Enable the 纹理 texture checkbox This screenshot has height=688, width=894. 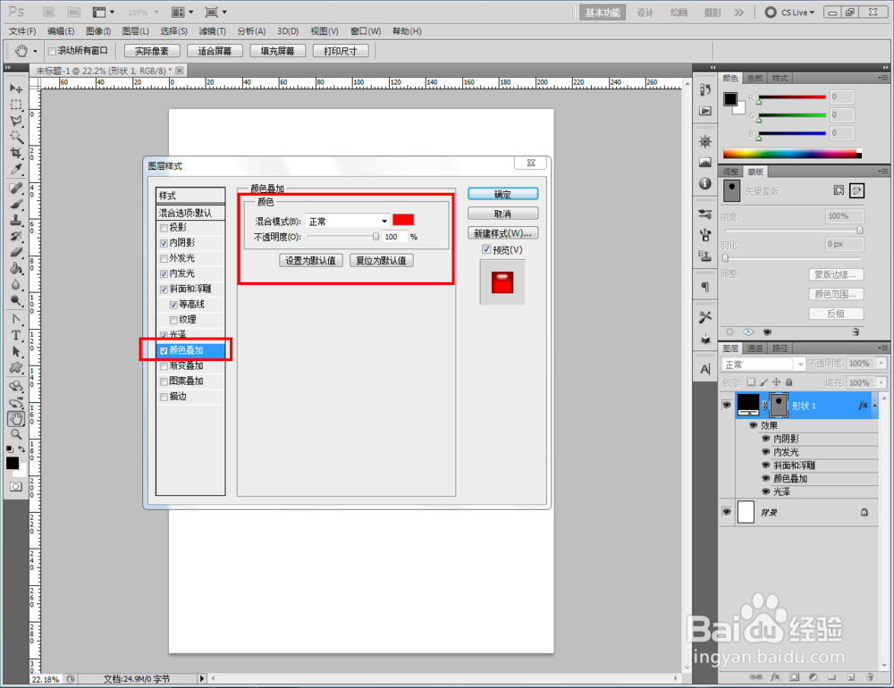click(174, 321)
